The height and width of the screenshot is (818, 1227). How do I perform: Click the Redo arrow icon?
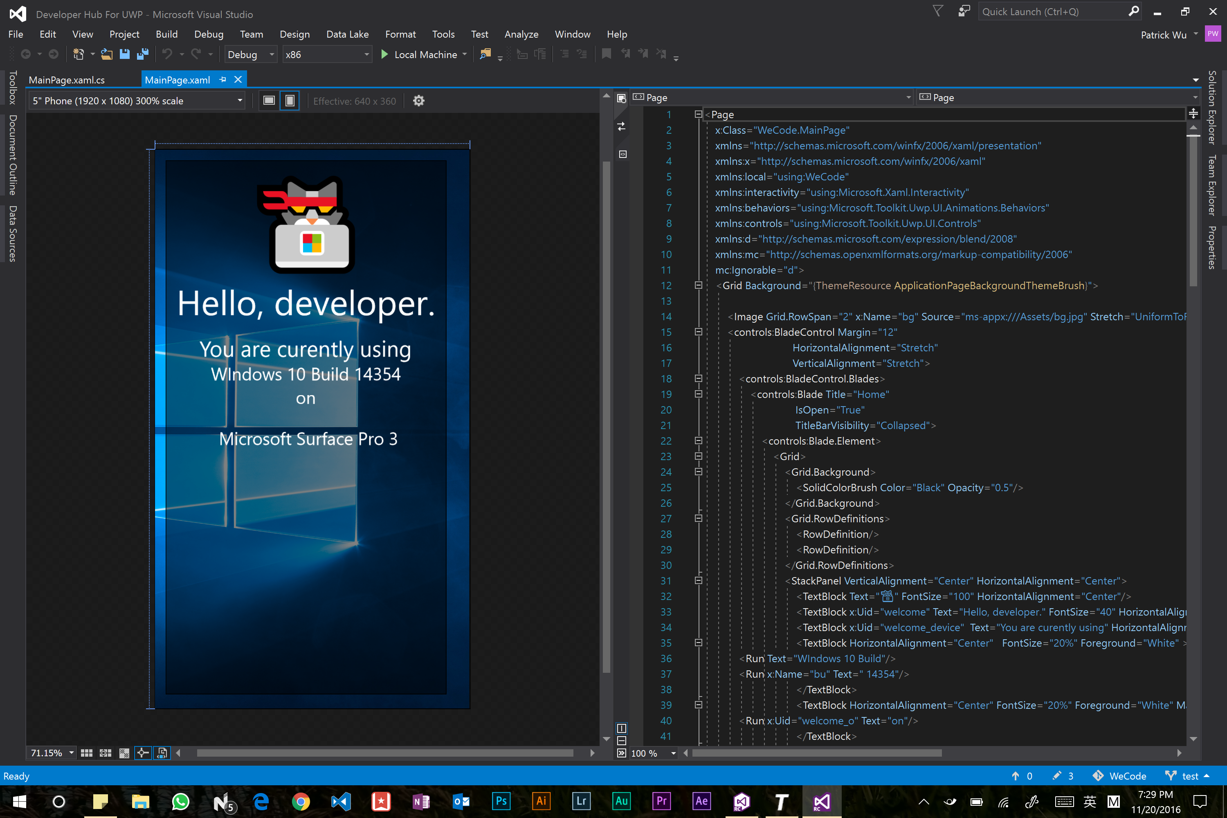[x=196, y=54]
